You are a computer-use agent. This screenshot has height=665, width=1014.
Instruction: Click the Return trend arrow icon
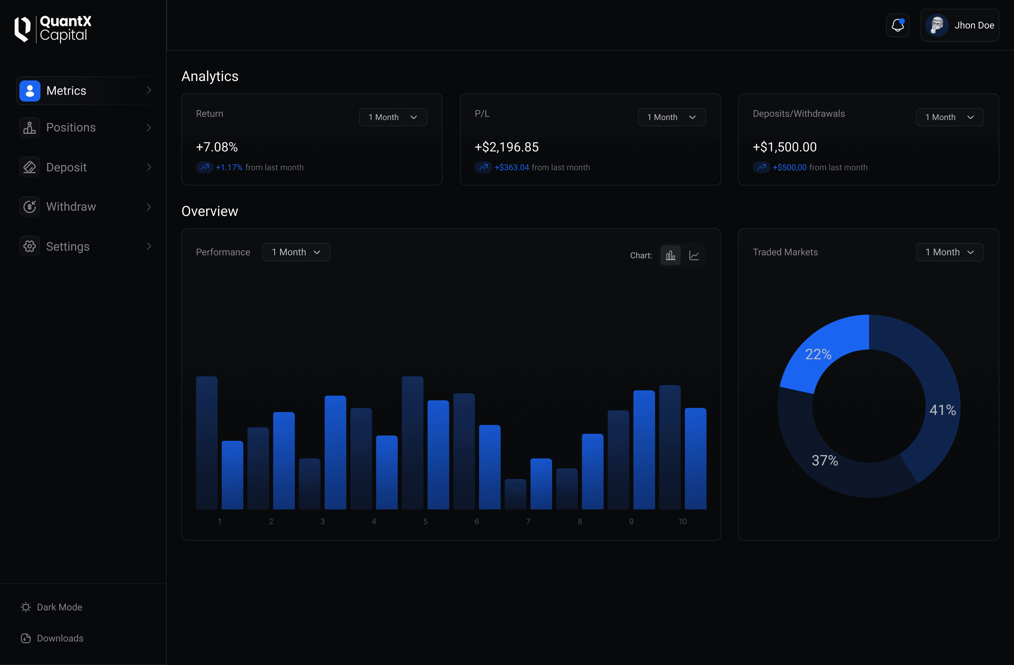pos(205,168)
